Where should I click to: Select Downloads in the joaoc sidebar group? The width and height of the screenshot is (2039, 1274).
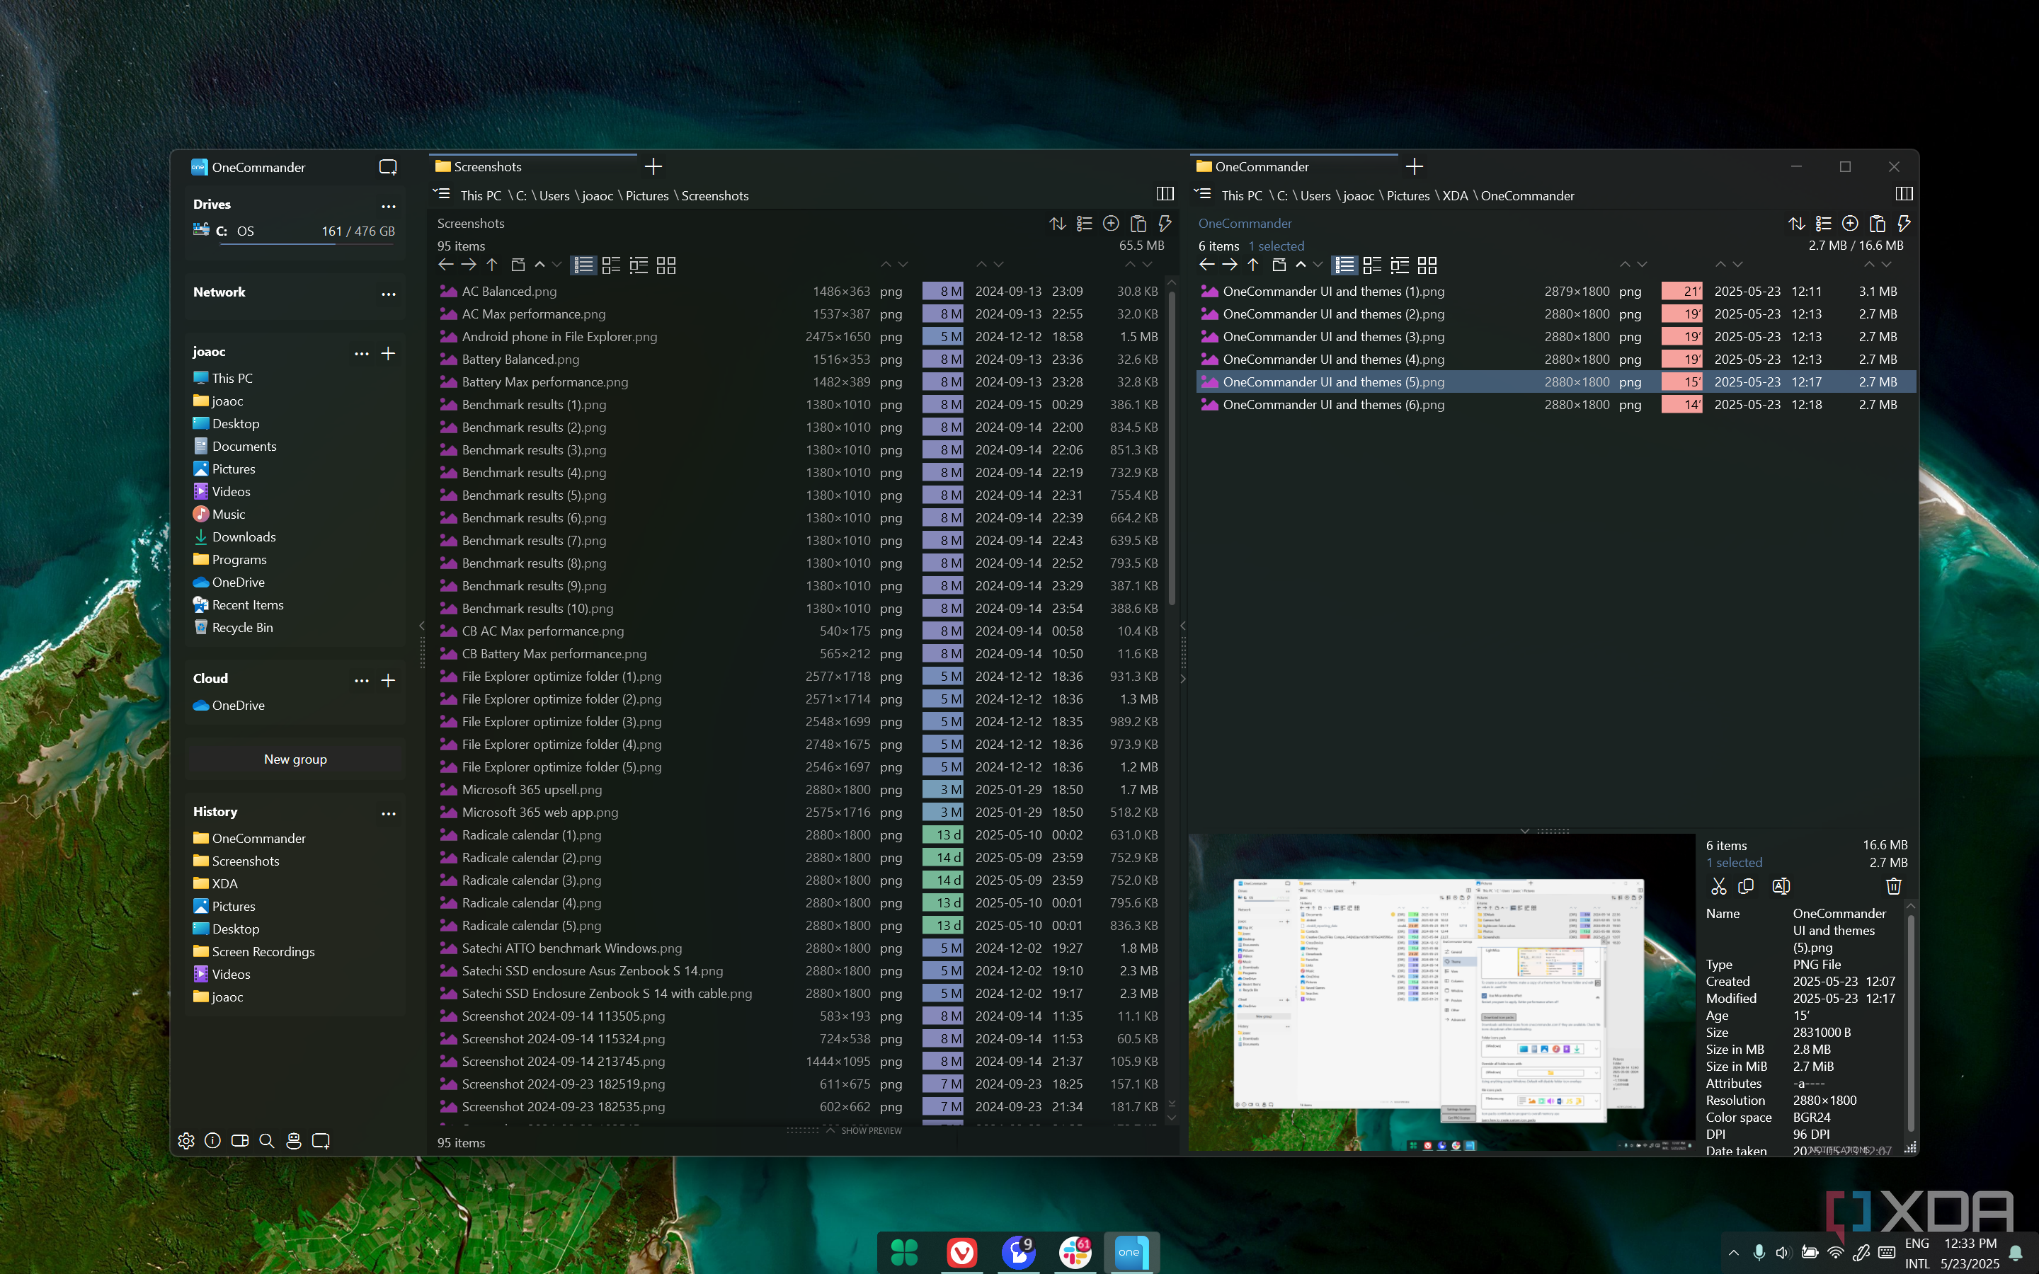tap(244, 536)
